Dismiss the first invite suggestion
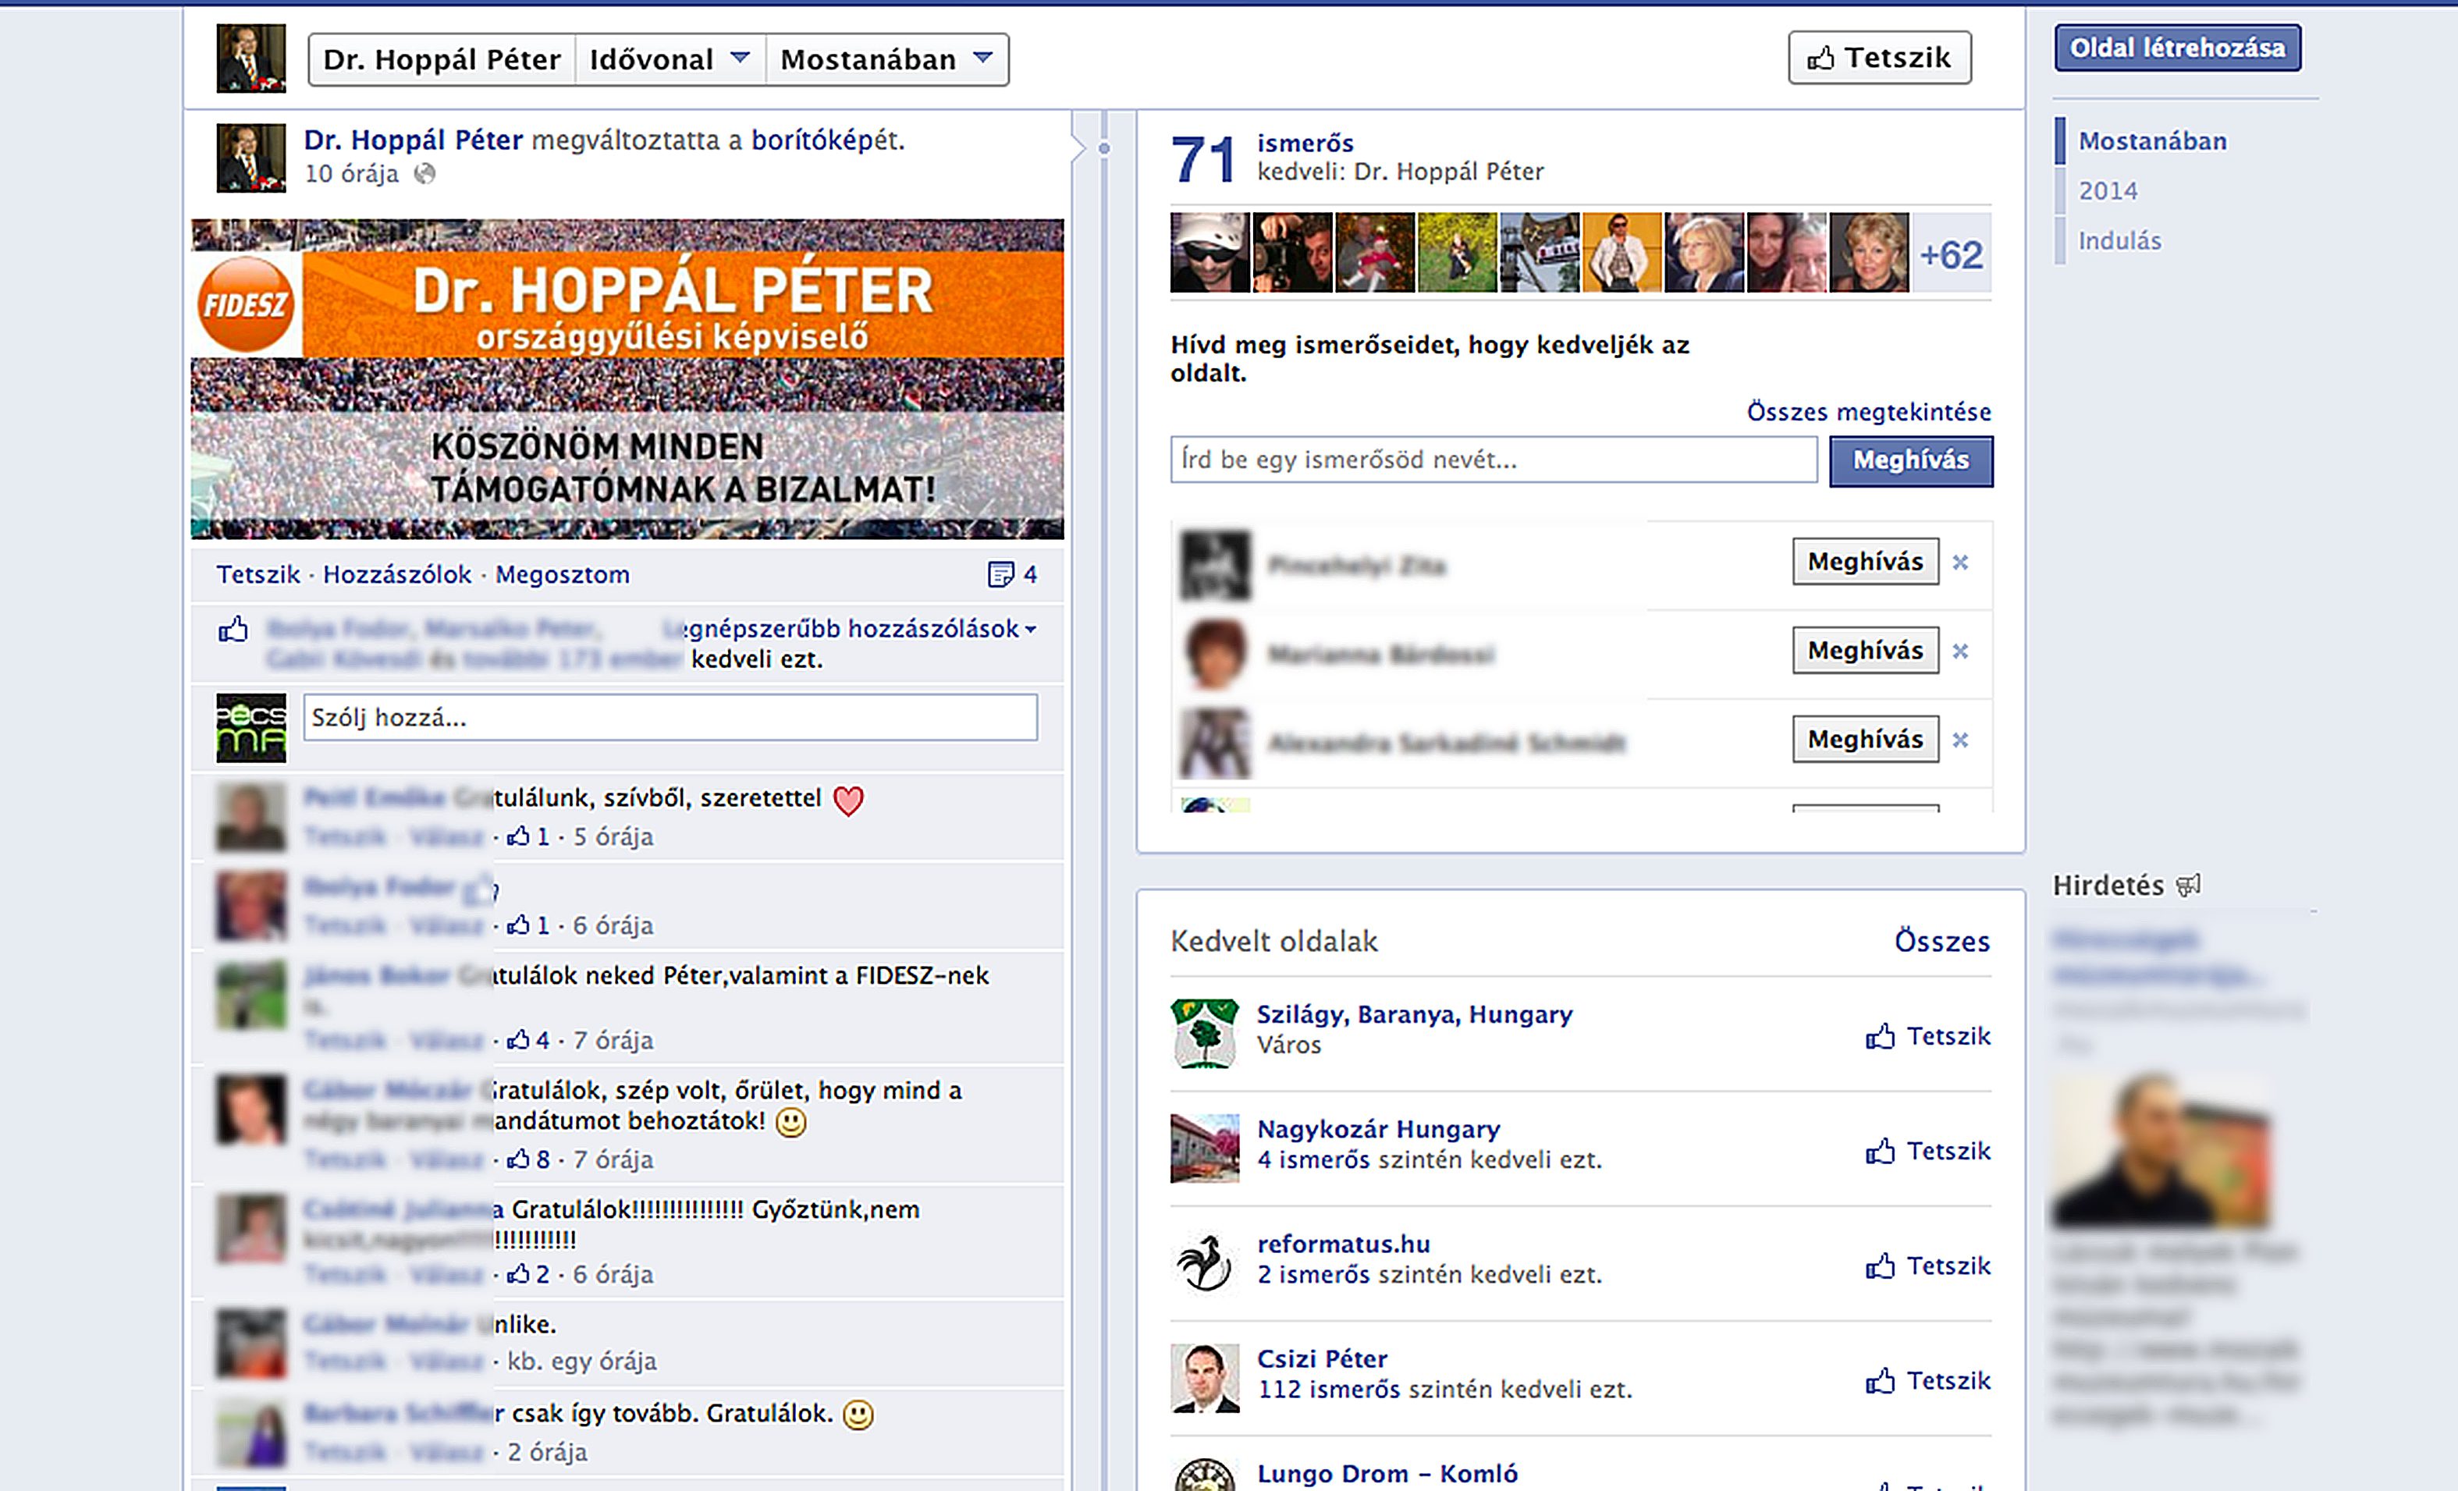Image resolution: width=2458 pixels, height=1491 pixels. (x=1960, y=563)
